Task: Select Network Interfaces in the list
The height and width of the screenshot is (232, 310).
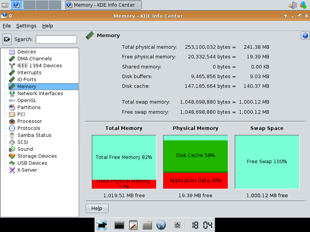Action: pos(40,94)
